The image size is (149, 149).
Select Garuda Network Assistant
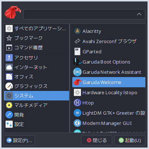(x=109, y=72)
